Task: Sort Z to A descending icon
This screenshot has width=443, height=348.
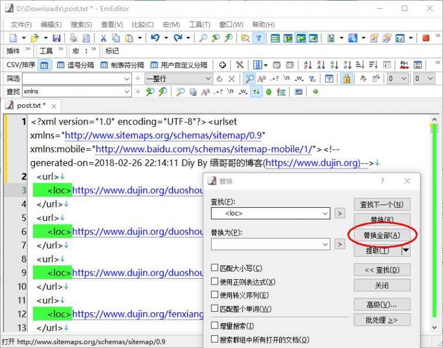Action: tap(321, 65)
